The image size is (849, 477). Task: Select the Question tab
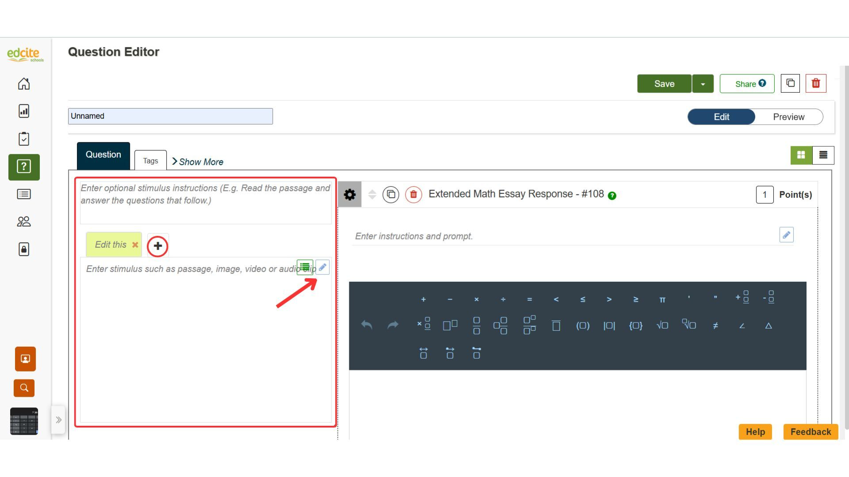click(x=103, y=155)
